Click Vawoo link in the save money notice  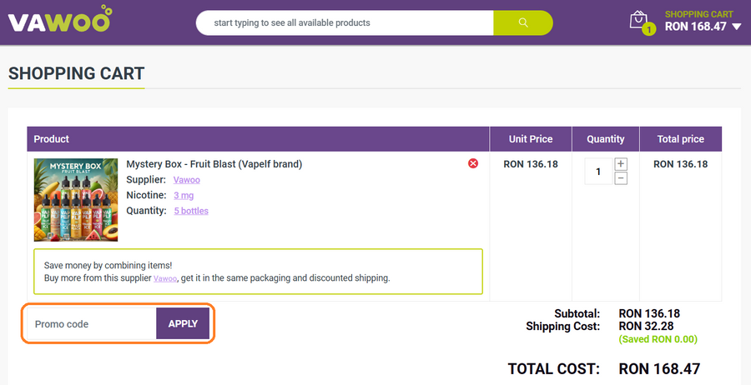(165, 279)
